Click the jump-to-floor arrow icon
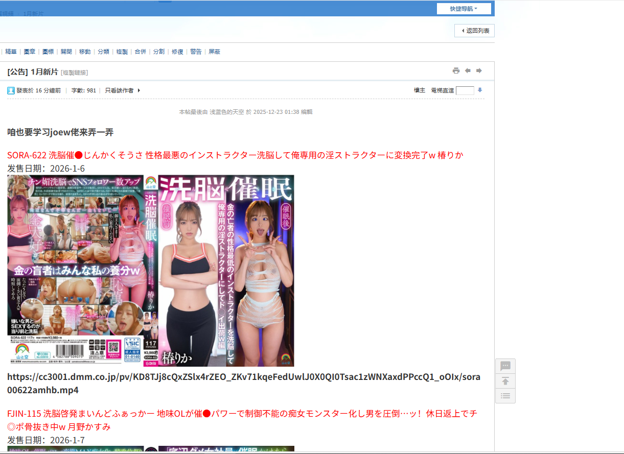The height and width of the screenshot is (454, 624). tap(480, 90)
